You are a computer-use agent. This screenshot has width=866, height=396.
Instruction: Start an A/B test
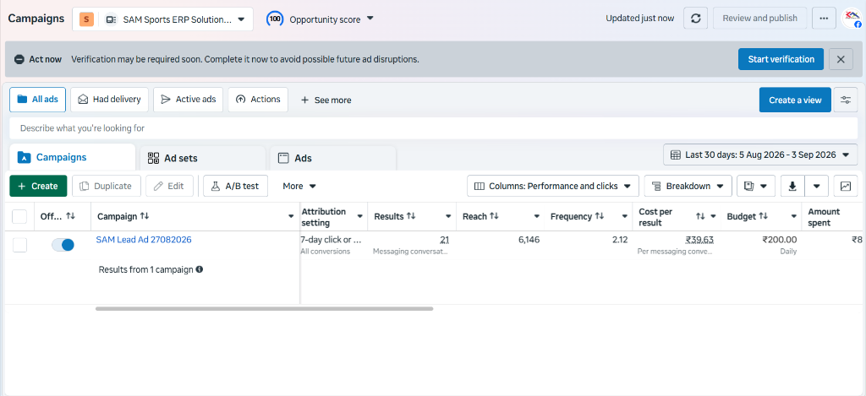coord(235,186)
